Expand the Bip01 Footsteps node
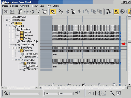The height and width of the screenshot is (98, 131). click(16, 45)
